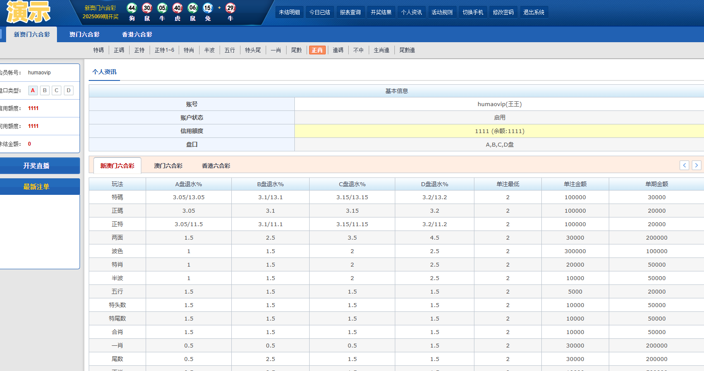The height and width of the screenshot is (371, 704).
Task: Select 半波 play type
Action: 210,50
